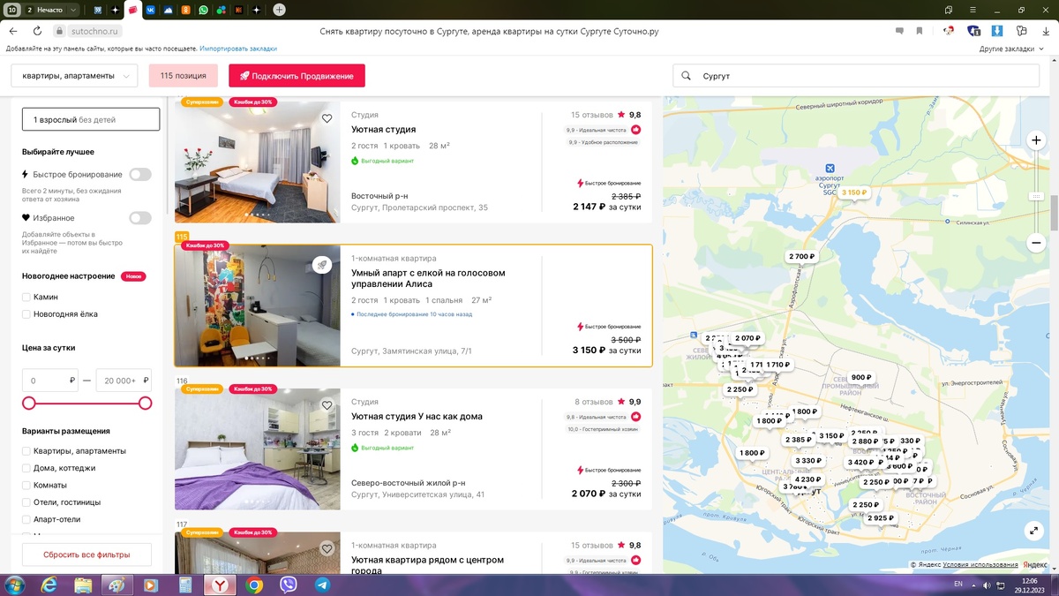Toggle 'Быстрое бронирование' switch

[x=140, y=175]
